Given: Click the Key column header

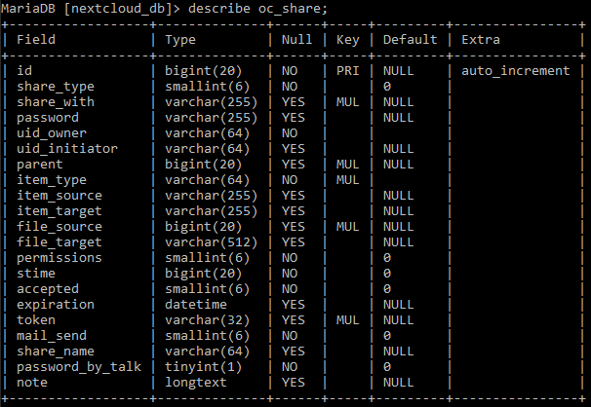Looking at the screenshot, I should pyautogui.click(x=348, y=40).
